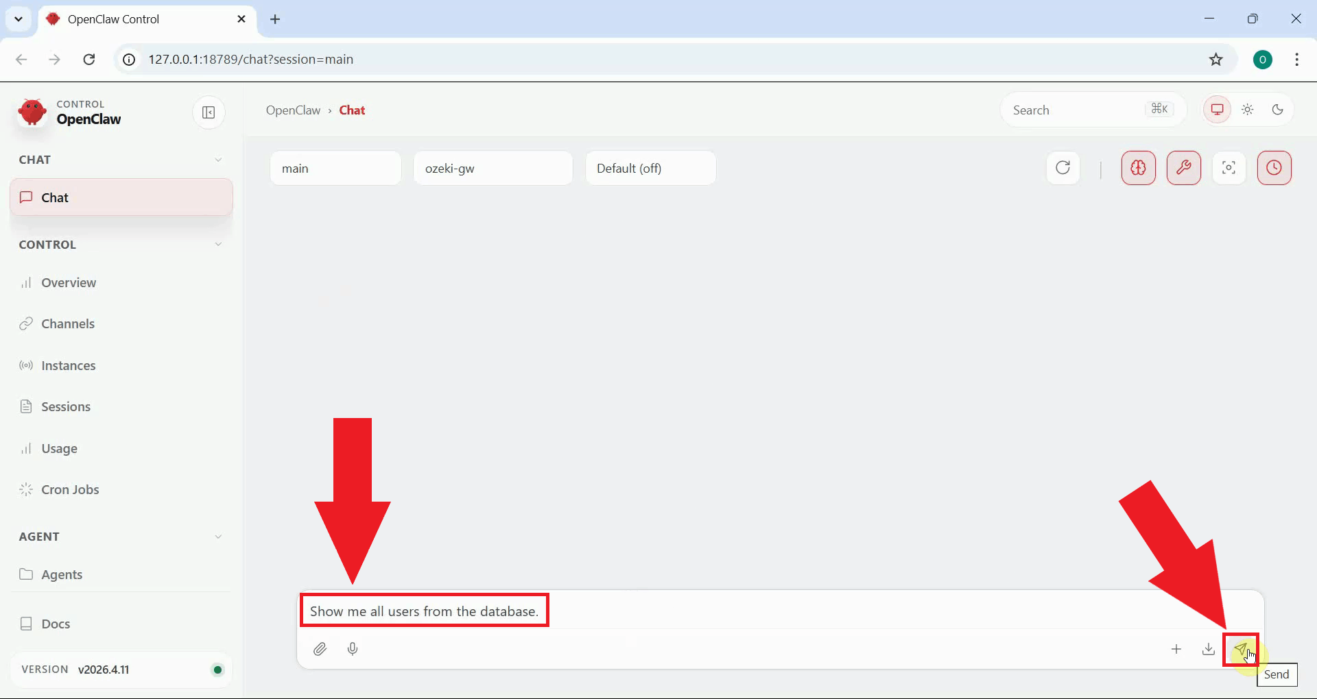Toggle the focus mode icon
1317x699 pixels.
pos(1229,168)
